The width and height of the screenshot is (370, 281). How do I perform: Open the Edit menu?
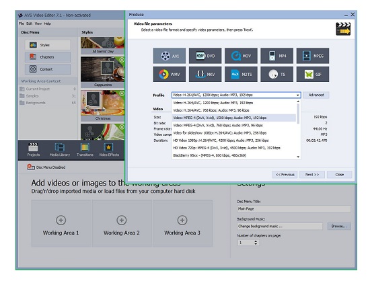pyautogui.click(x=29, y=24)
